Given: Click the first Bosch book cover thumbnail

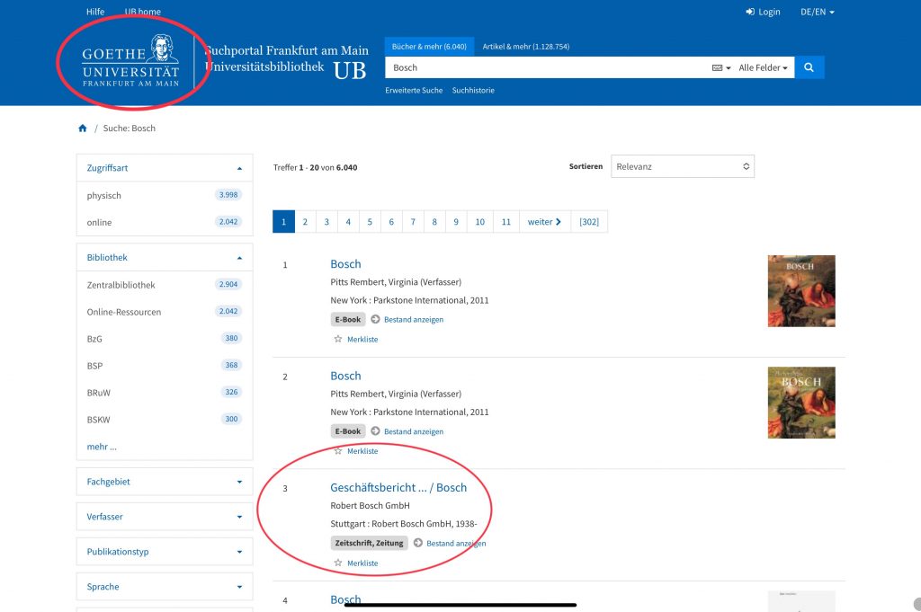Looking at the screenshot, I should point(800,290).
